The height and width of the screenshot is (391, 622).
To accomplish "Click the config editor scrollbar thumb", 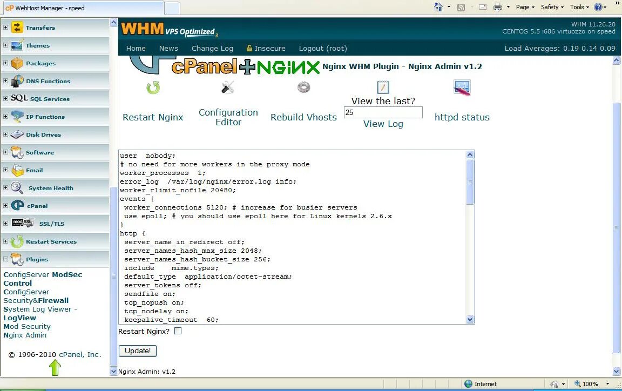I will 470,182.
